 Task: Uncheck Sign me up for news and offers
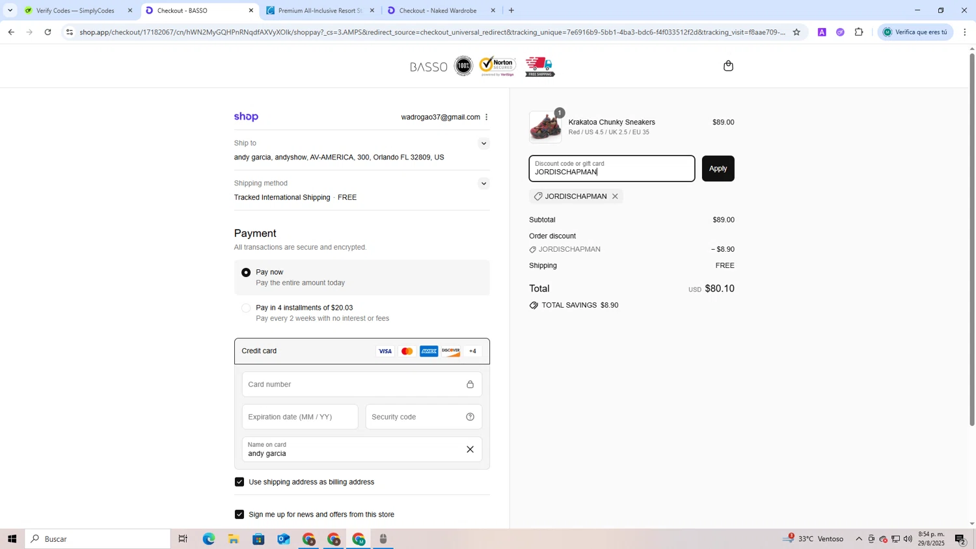pyautogui.click(x=239, y=515)
